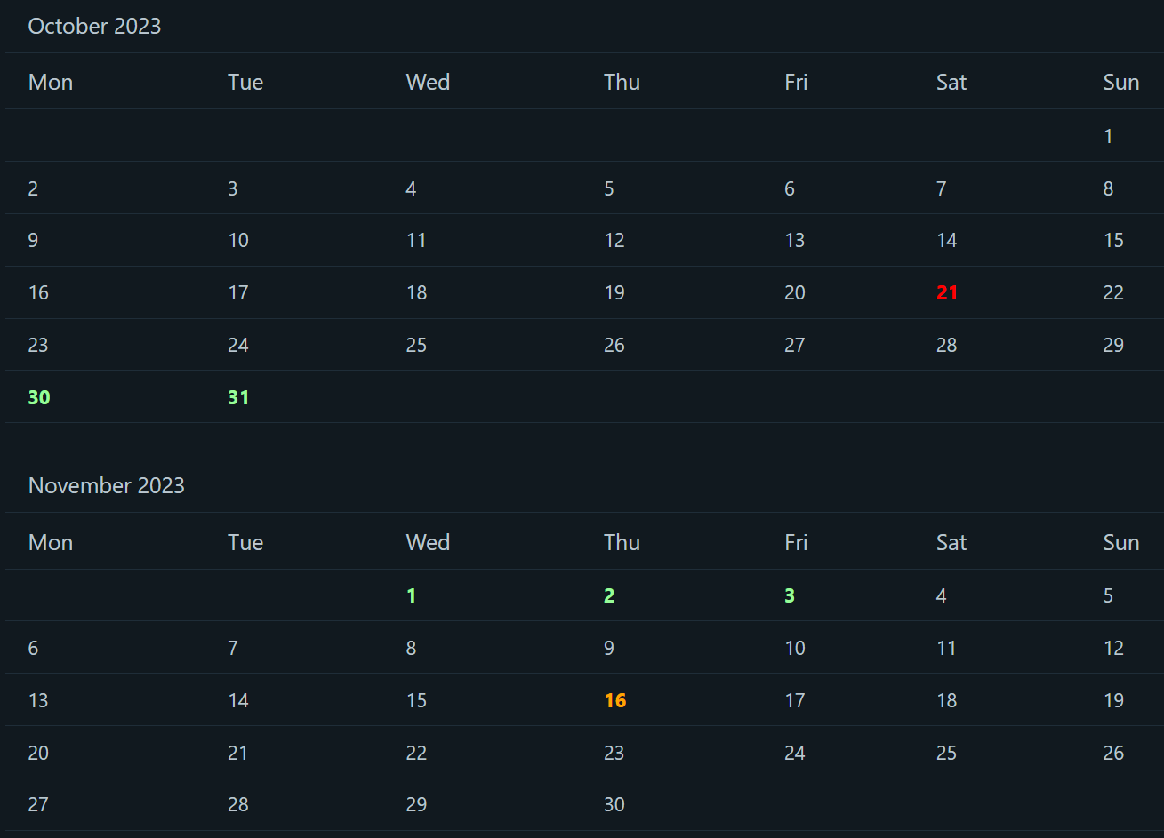Select November 7 under Tue
Screen dimensions: 1164x838
[x=232, y=648]
